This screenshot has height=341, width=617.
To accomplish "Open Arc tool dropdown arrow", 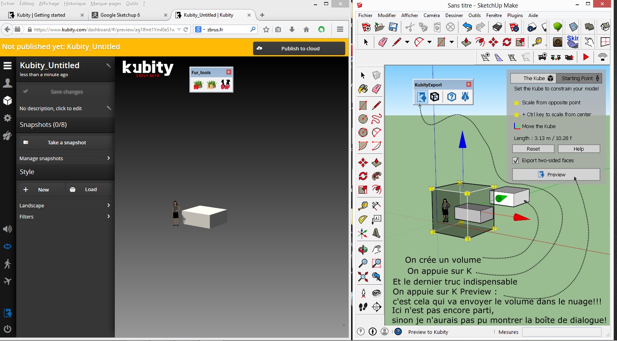I will click(x=429, y=42).
